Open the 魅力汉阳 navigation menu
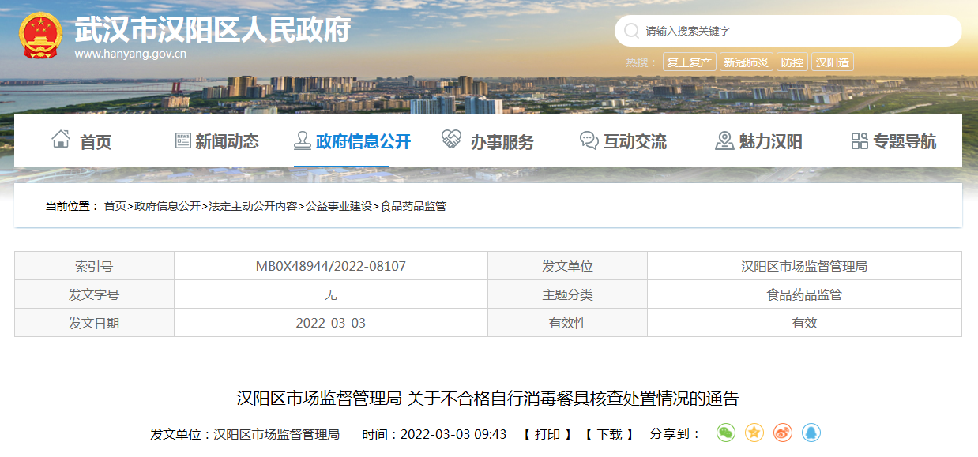Screen dimensions: 978x457 (x=770, y=141)
